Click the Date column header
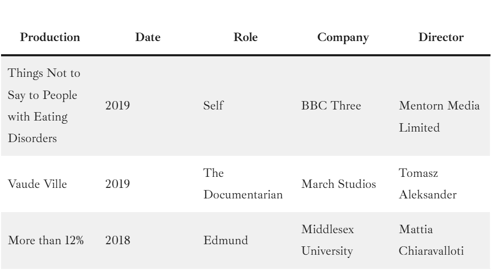The width and height of the screenshot is (491, 270). tap(148, 38)
